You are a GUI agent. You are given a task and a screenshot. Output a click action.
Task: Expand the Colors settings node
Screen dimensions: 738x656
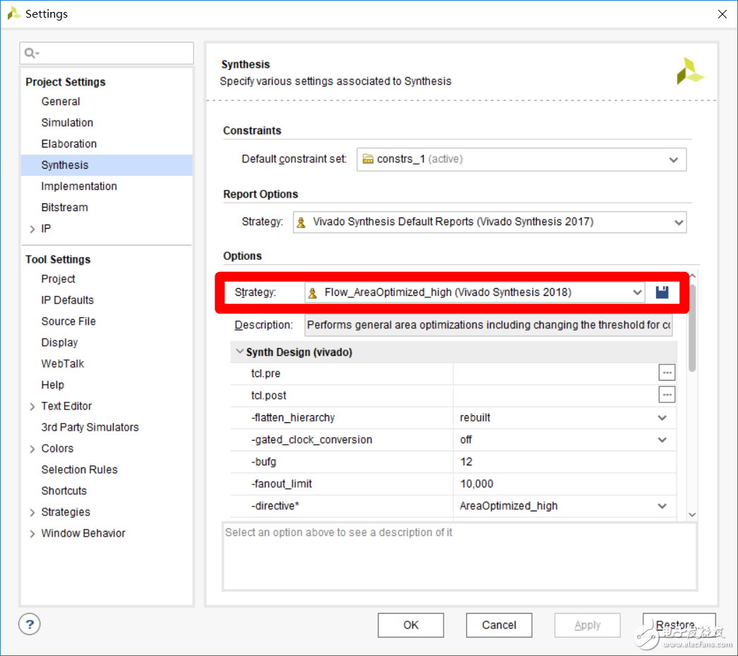click(x=32, y=448)
